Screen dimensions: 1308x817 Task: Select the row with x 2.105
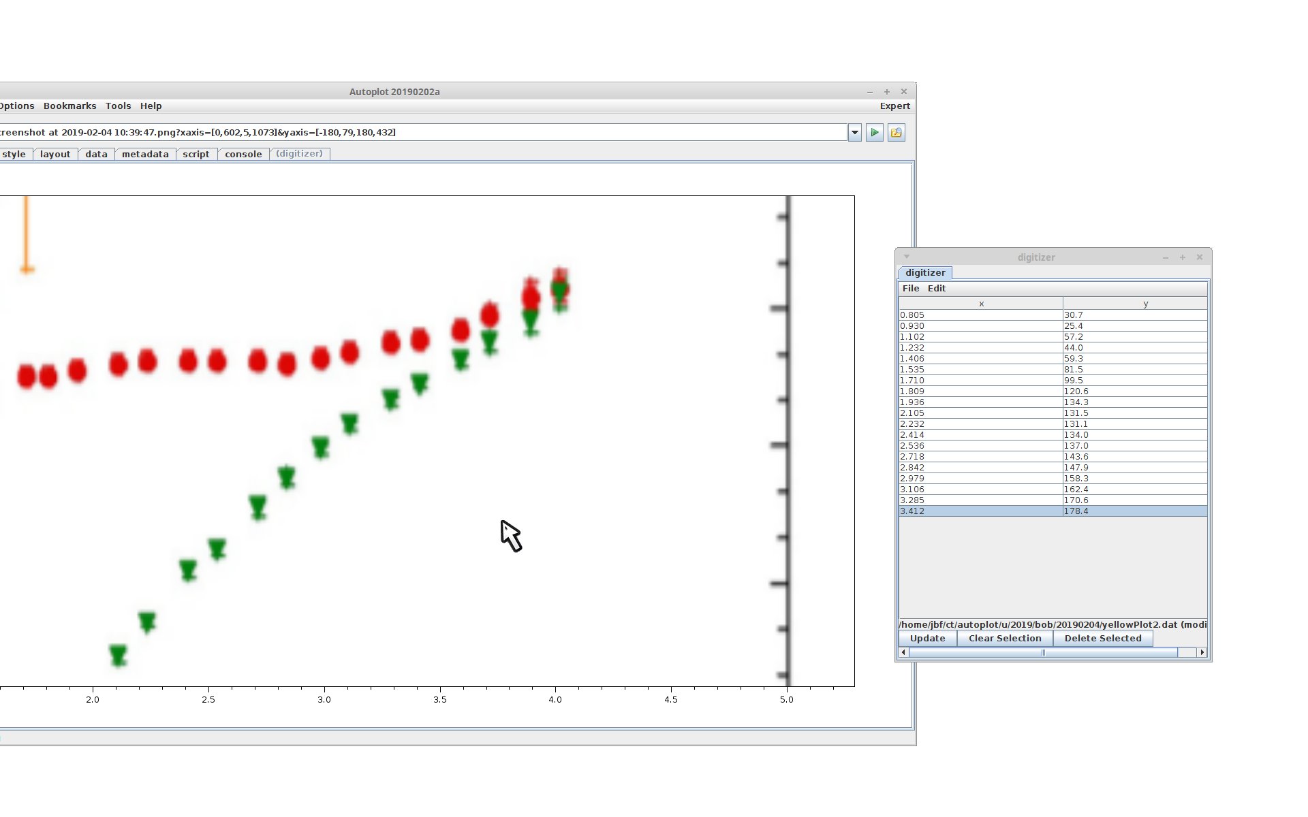pyautogui.click(x=1053, y=413)
